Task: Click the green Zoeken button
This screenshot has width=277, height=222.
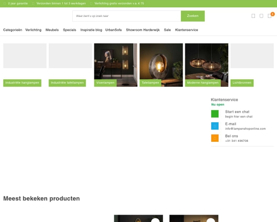Action: [x=193, y=16]
